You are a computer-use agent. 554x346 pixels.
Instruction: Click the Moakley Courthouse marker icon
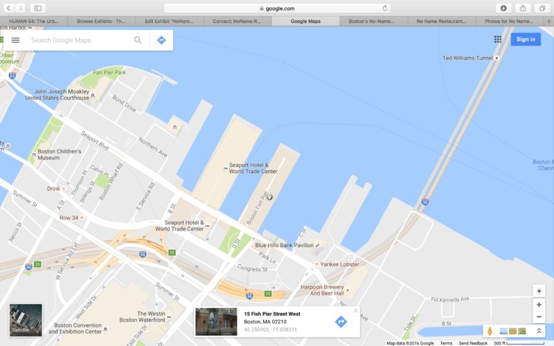93,95
